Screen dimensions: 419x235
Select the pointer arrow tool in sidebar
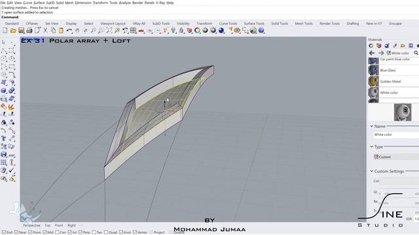(4, 42)
